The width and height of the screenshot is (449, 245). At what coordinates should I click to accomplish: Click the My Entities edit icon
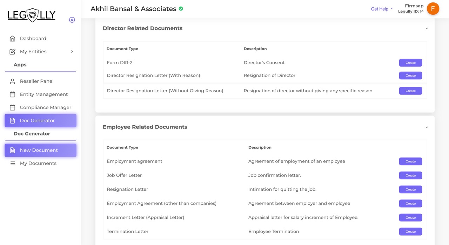pos(12,52)
